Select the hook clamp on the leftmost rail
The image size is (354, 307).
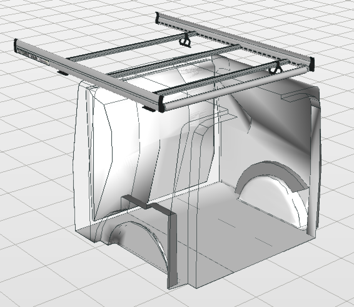click(x=186, y=40)
